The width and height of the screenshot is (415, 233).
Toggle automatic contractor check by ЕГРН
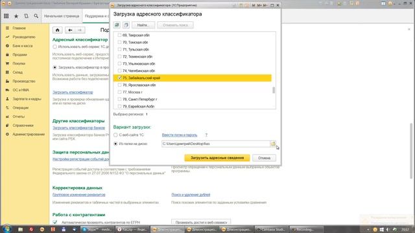coord(54,223)
